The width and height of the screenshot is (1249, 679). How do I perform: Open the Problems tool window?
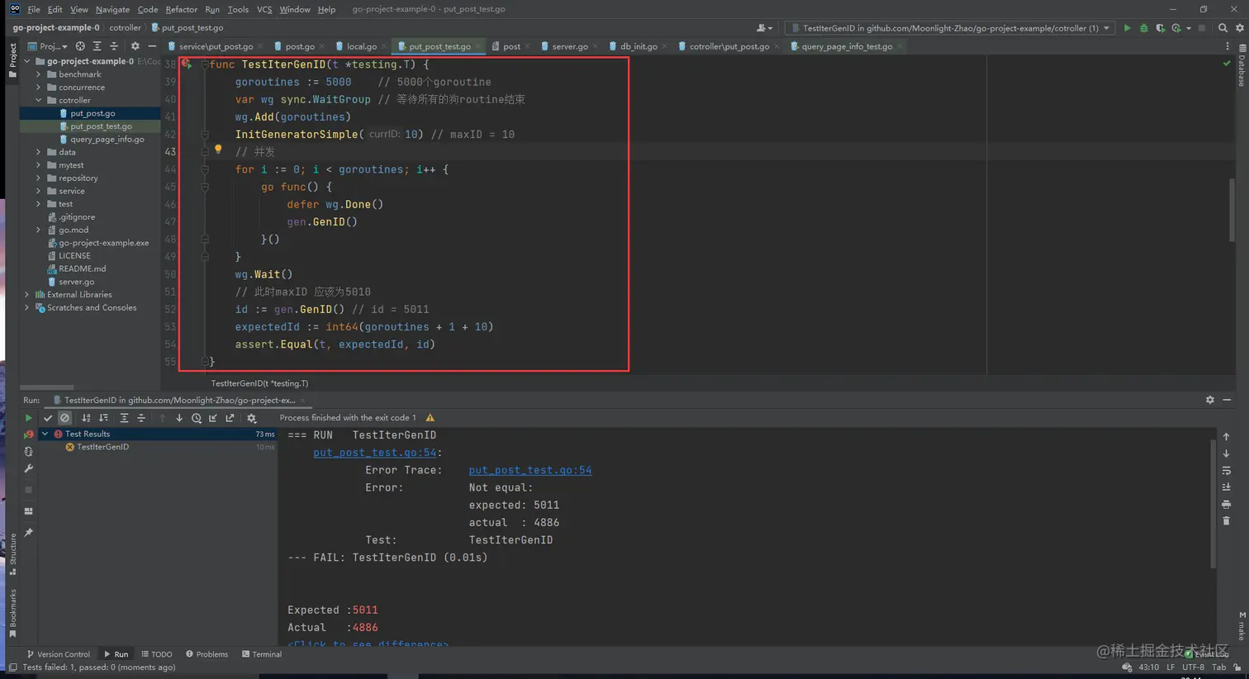tap(207, 654)
